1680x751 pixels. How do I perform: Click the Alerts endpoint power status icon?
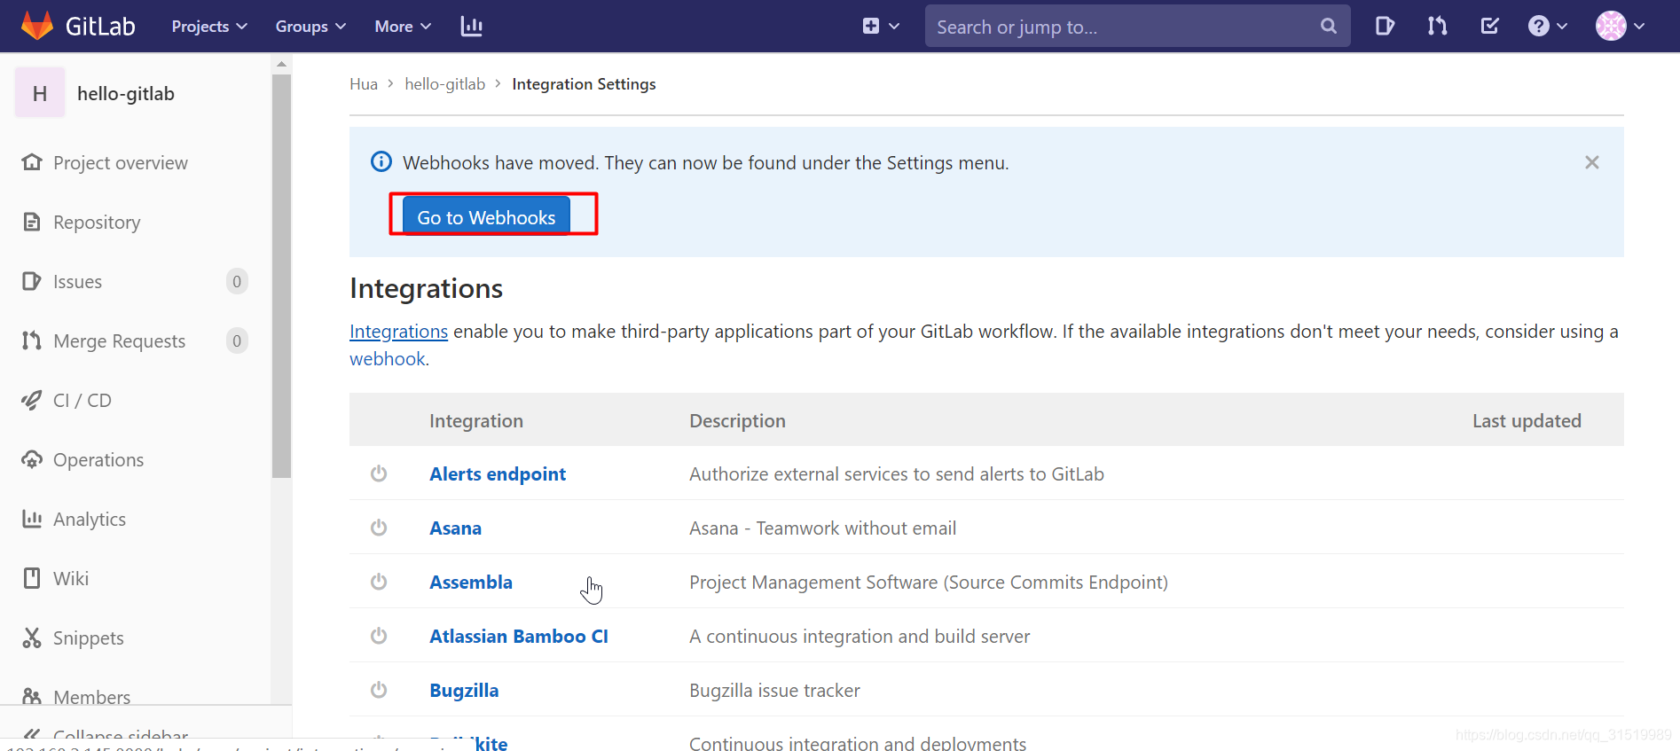pyautogui.click(x=379, y=473)
